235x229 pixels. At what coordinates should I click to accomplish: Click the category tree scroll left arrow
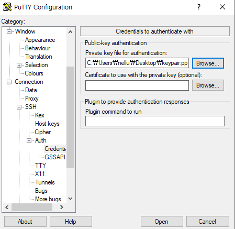click(7, 208)
